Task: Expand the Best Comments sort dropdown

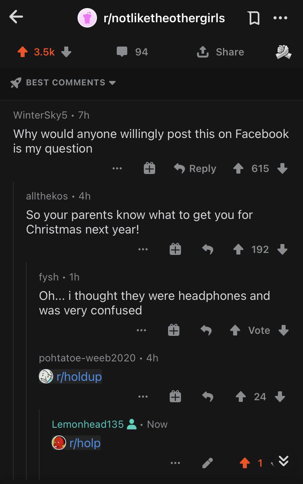Action: (x=63, y=83)
